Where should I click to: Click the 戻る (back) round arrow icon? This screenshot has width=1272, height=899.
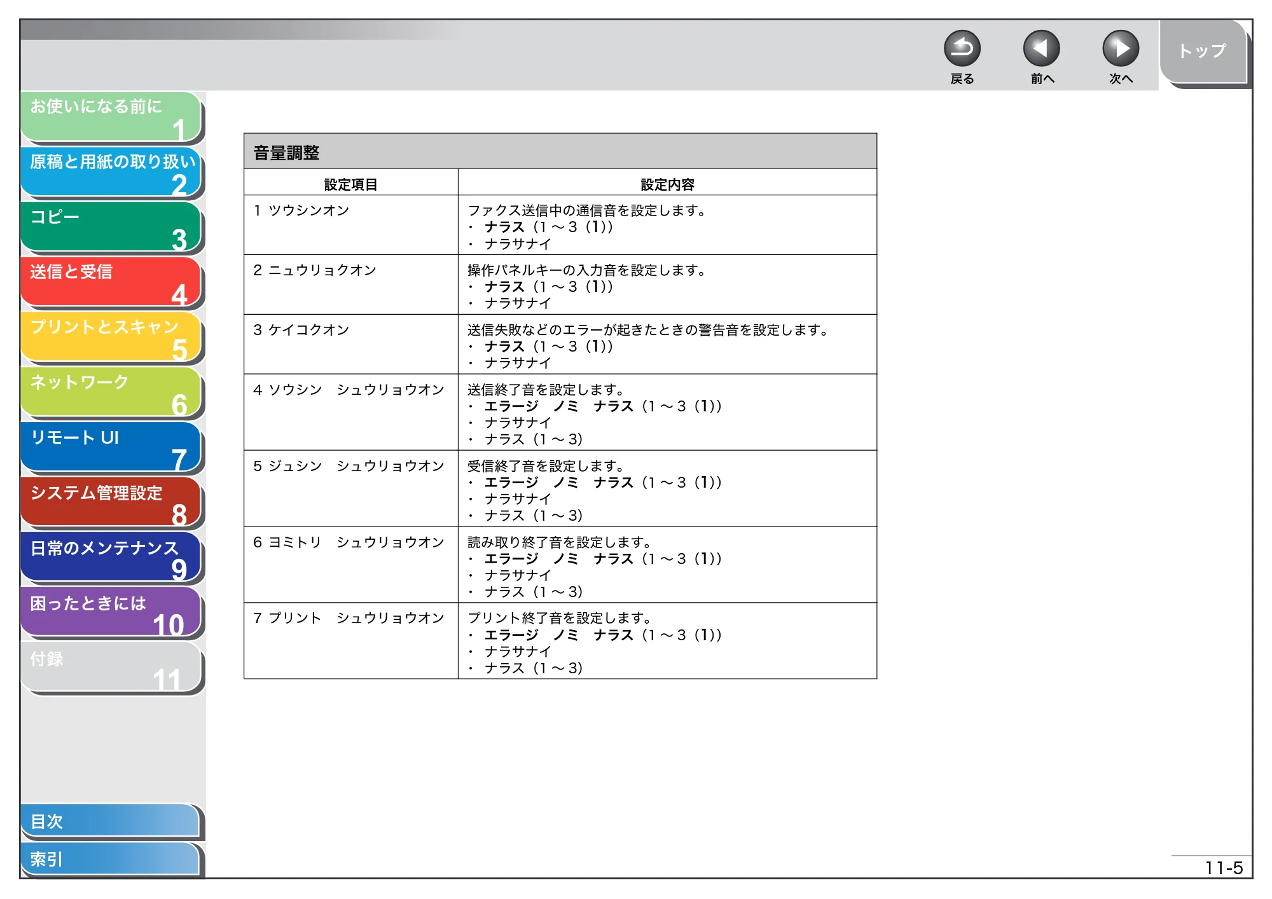[x=962, y=48]
